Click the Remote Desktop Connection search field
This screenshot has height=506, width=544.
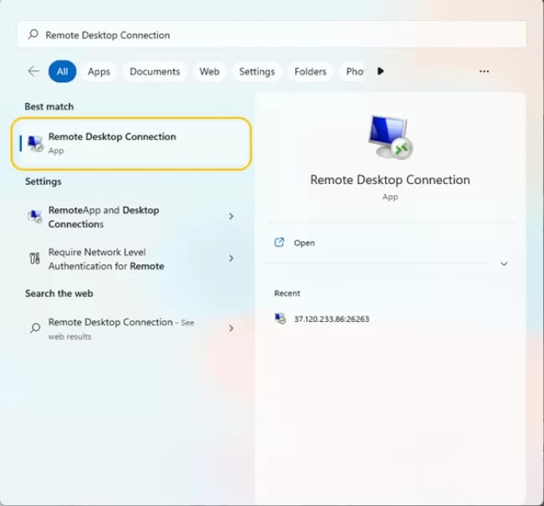(272, 34)
